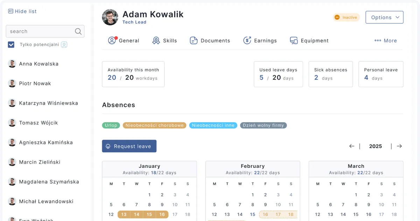Open the Documents tab
The image size is (420, 221).
215,41
